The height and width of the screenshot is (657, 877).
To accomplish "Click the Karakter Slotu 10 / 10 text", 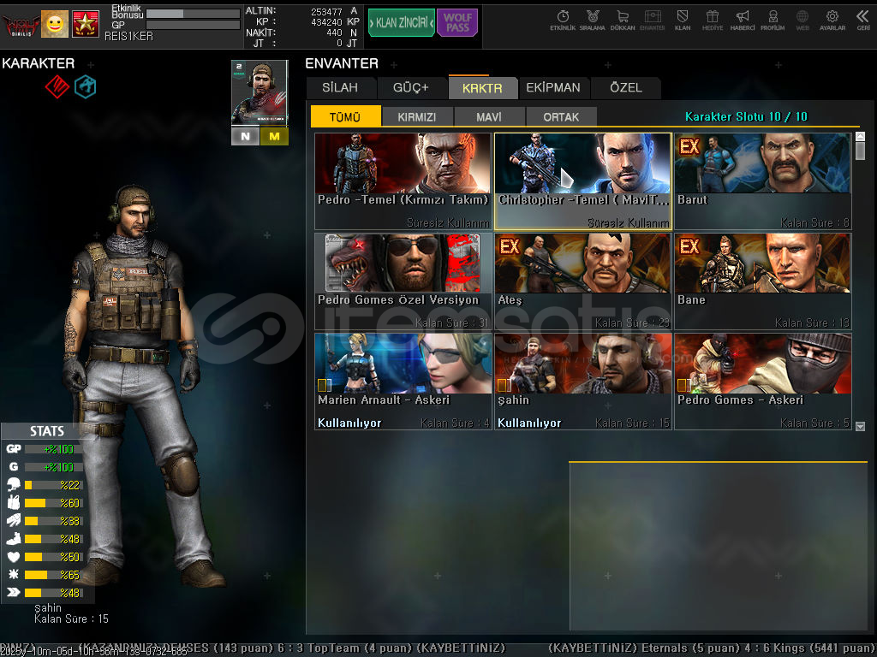I will pyautogui.click(x=746, y=116).
